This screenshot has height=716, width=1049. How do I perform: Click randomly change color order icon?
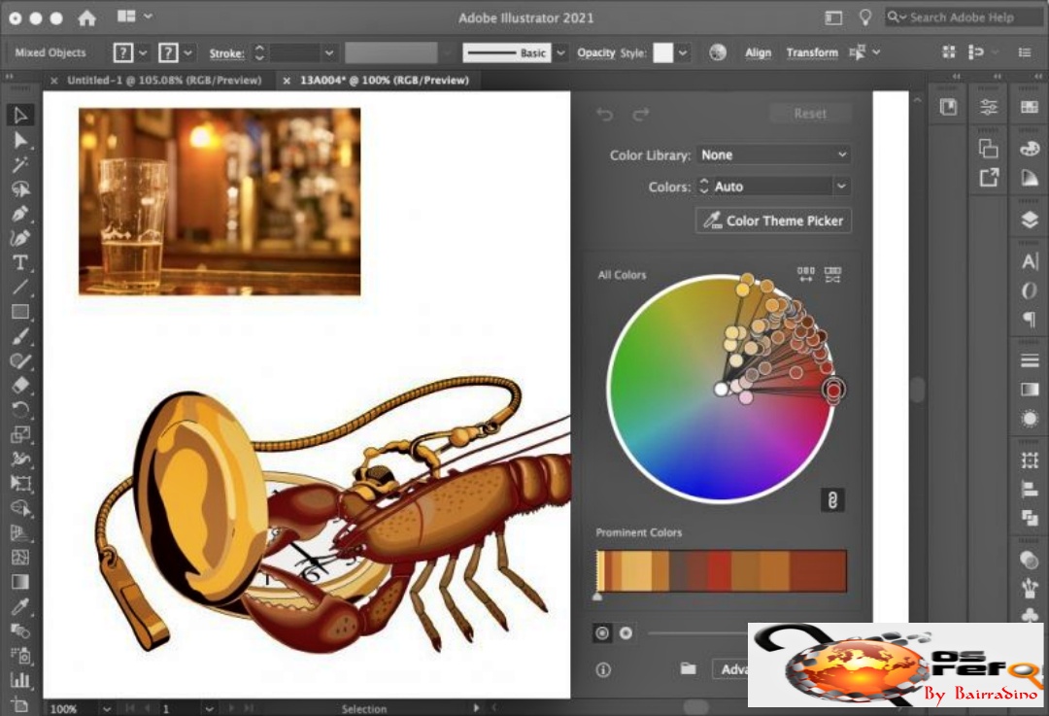click(x=805, y=274)
